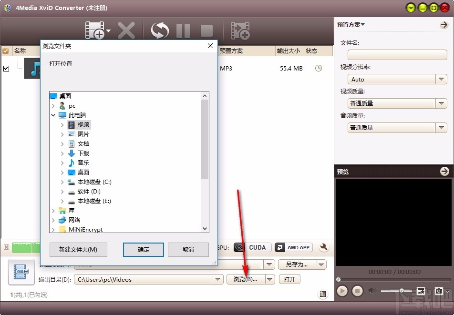The width and height of the screenshot is (454, 315).
Task: Click the red X delete toolbar icon
Action: [x=126, y=30]
